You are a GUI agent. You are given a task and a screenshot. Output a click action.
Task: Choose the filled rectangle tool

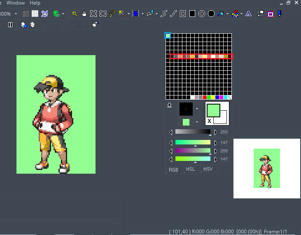click(192, 14)
